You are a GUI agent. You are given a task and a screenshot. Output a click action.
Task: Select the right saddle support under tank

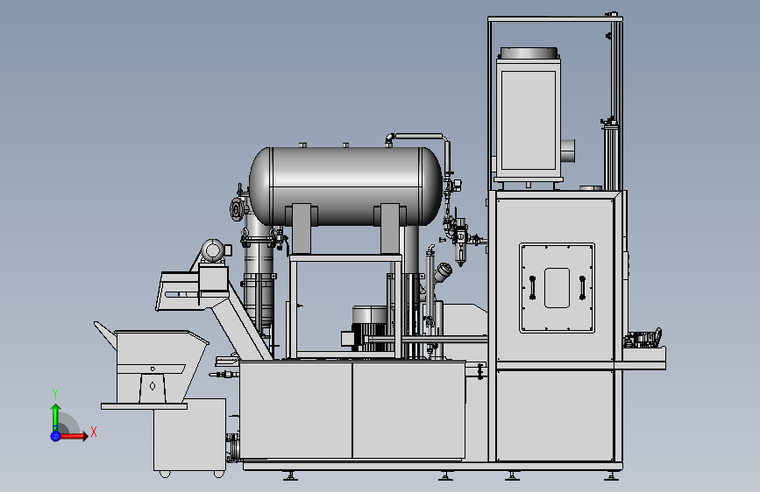point(390,229)
